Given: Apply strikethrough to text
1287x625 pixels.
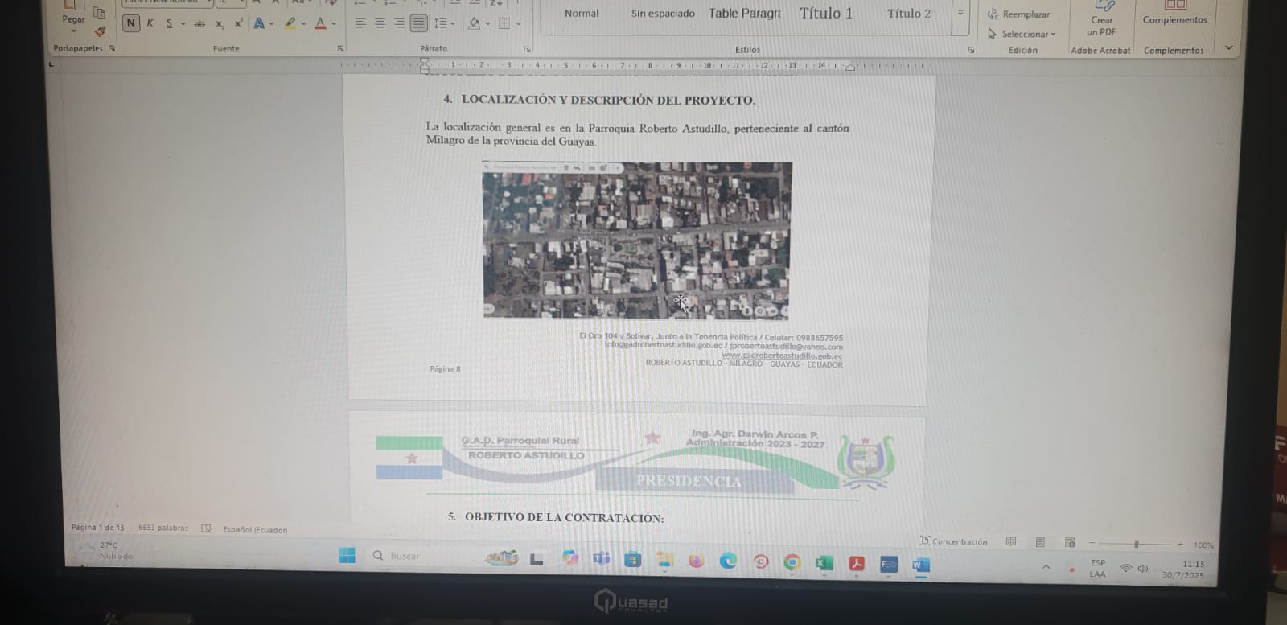Looking at the screenshot, I should tap(199, 24).
